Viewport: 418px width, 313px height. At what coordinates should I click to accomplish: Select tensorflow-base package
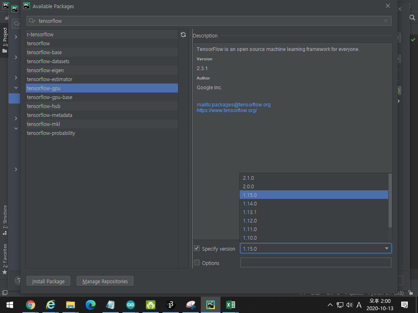(102, 53)
